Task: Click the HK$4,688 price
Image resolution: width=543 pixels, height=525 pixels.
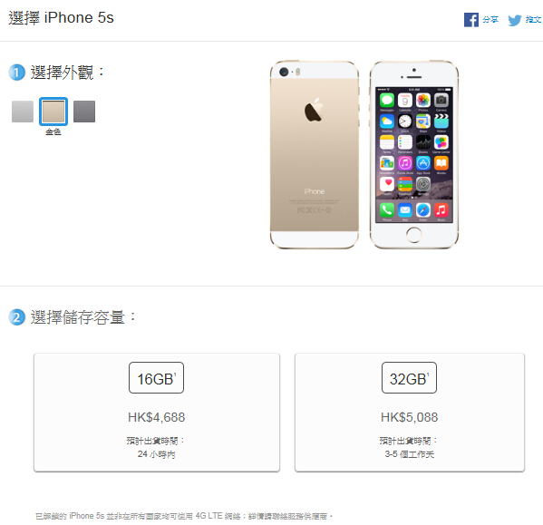Action: click(156, 417)
